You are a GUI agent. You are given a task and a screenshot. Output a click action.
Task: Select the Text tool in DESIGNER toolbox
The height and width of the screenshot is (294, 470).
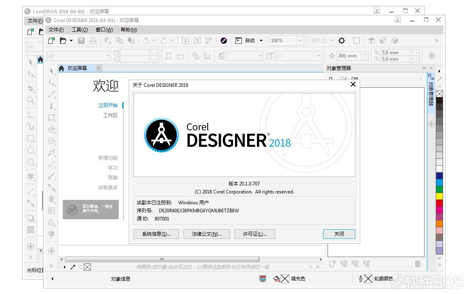click(52, 234)
